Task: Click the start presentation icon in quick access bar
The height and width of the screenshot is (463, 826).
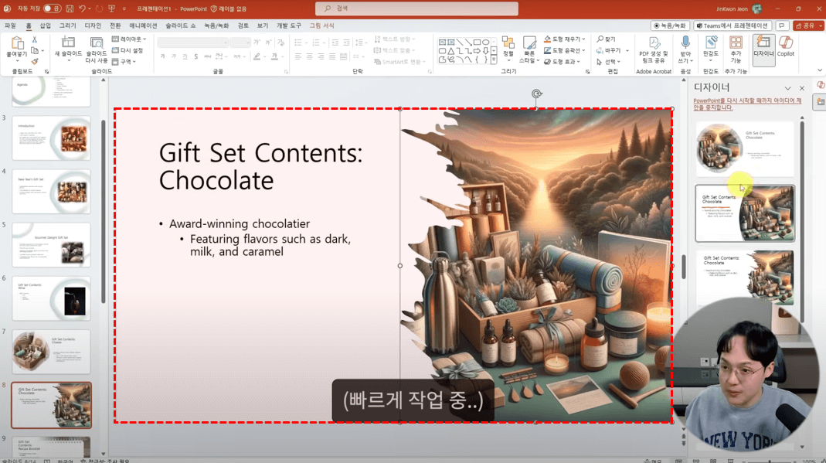Action: 112,9
